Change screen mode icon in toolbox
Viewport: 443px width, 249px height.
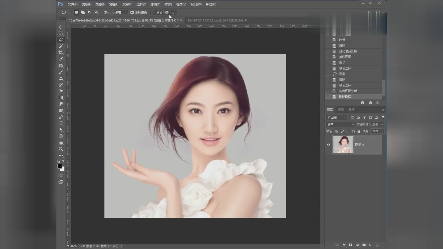[x=61, y=182]
